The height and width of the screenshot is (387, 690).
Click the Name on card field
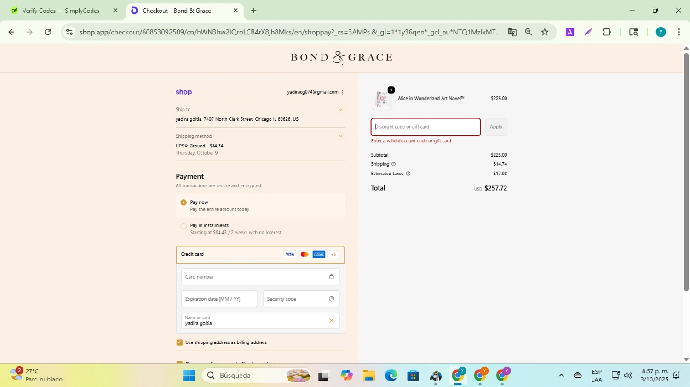coord(260,320)
